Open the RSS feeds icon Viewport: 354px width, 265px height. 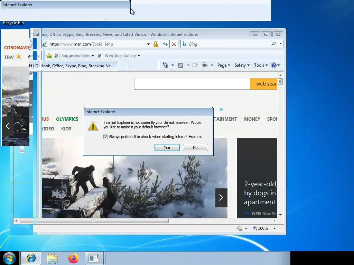pyautogui.click(x=180, y=65)
